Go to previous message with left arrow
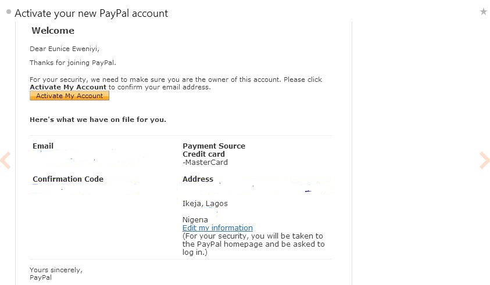Viewport: 490px width, 285px height. click(x=6, y=160)
